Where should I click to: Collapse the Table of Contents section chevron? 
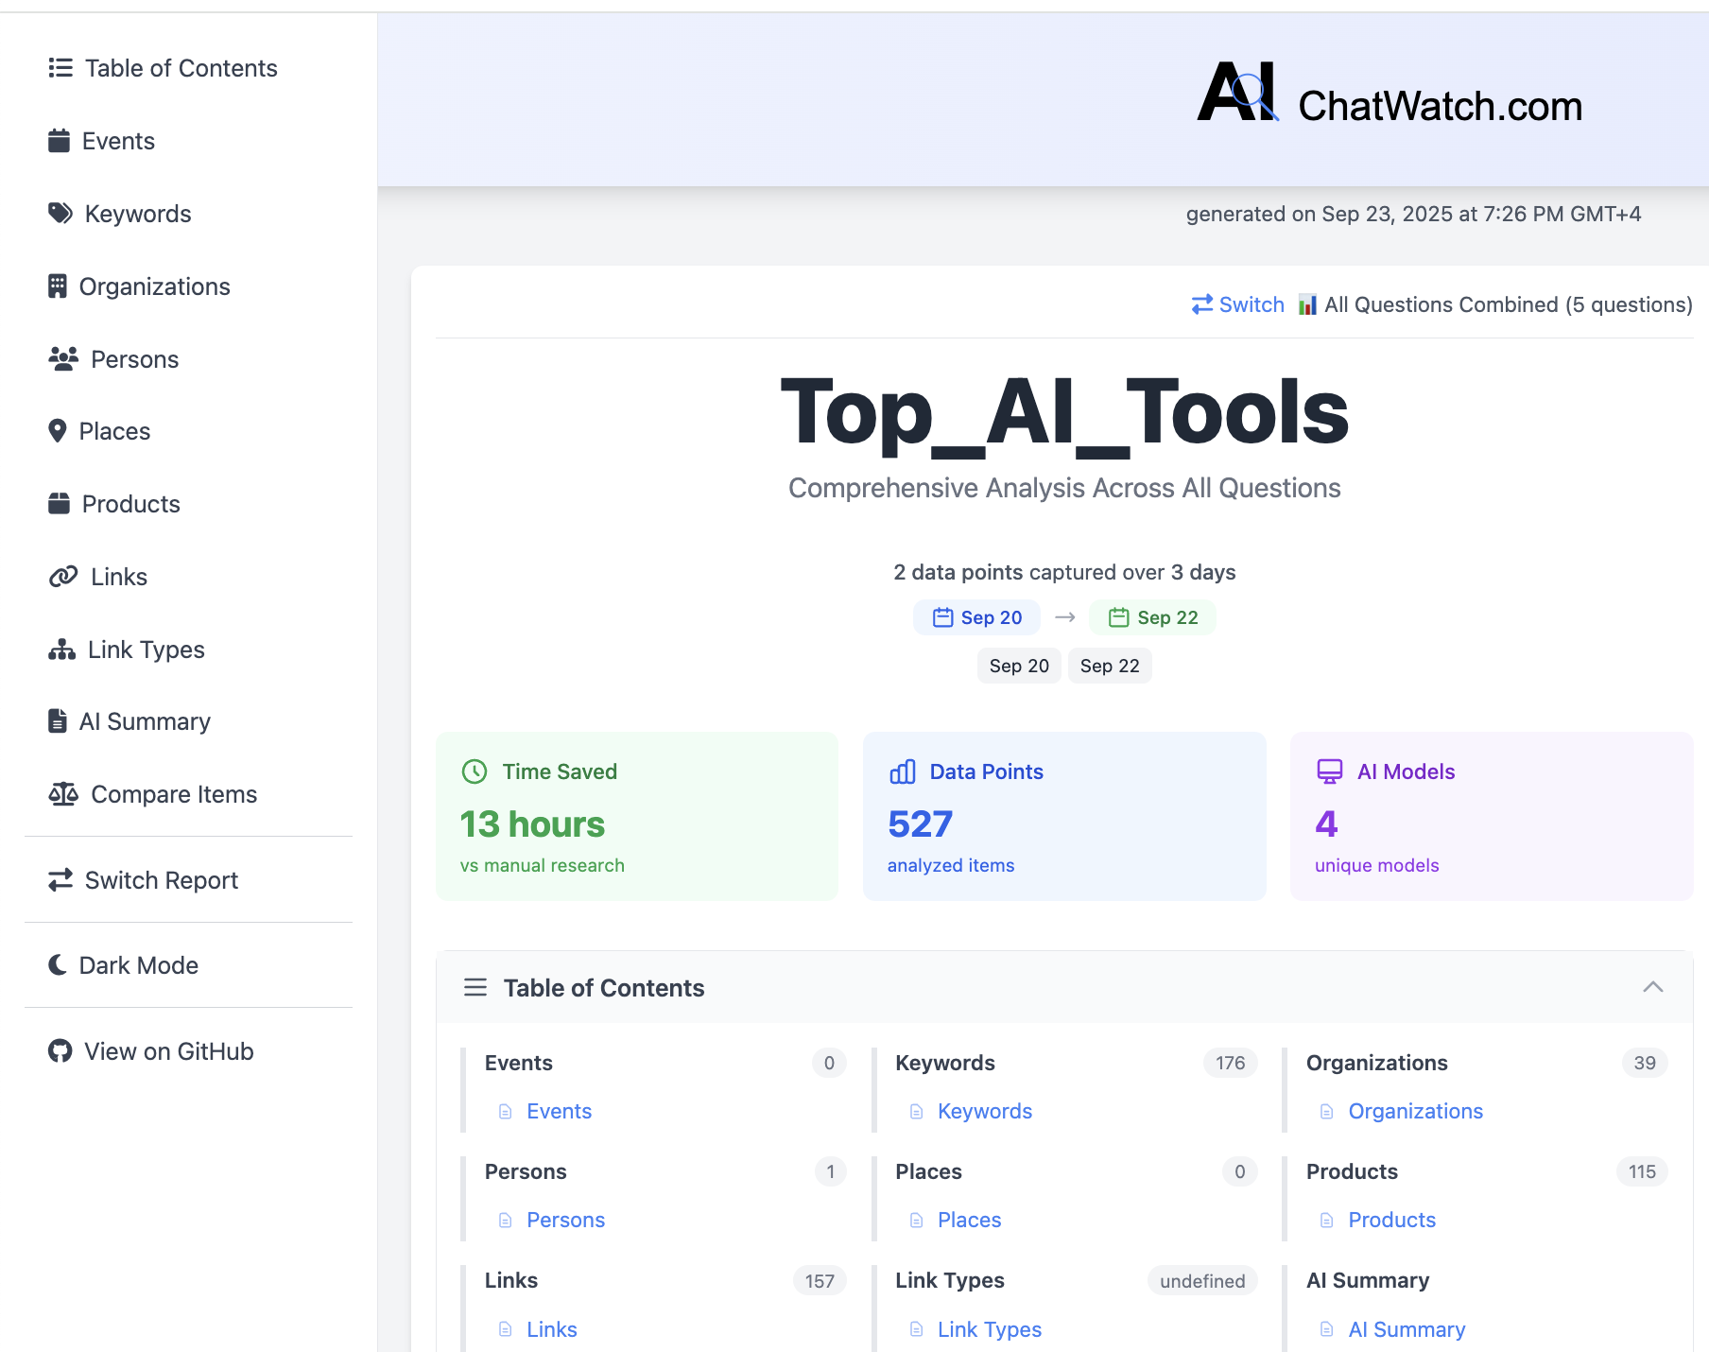click(1652, 987)
